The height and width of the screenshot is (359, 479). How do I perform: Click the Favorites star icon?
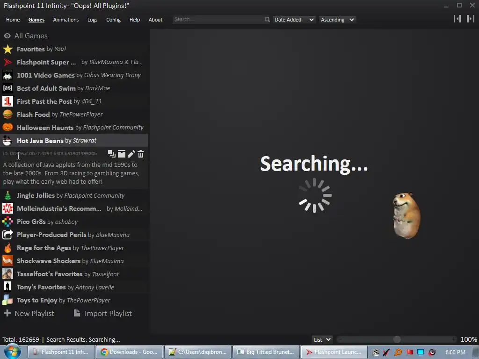coord(7,49)
